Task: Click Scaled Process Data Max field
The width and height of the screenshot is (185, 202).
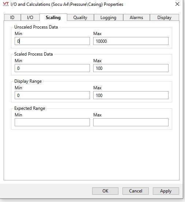Action: 131,68
